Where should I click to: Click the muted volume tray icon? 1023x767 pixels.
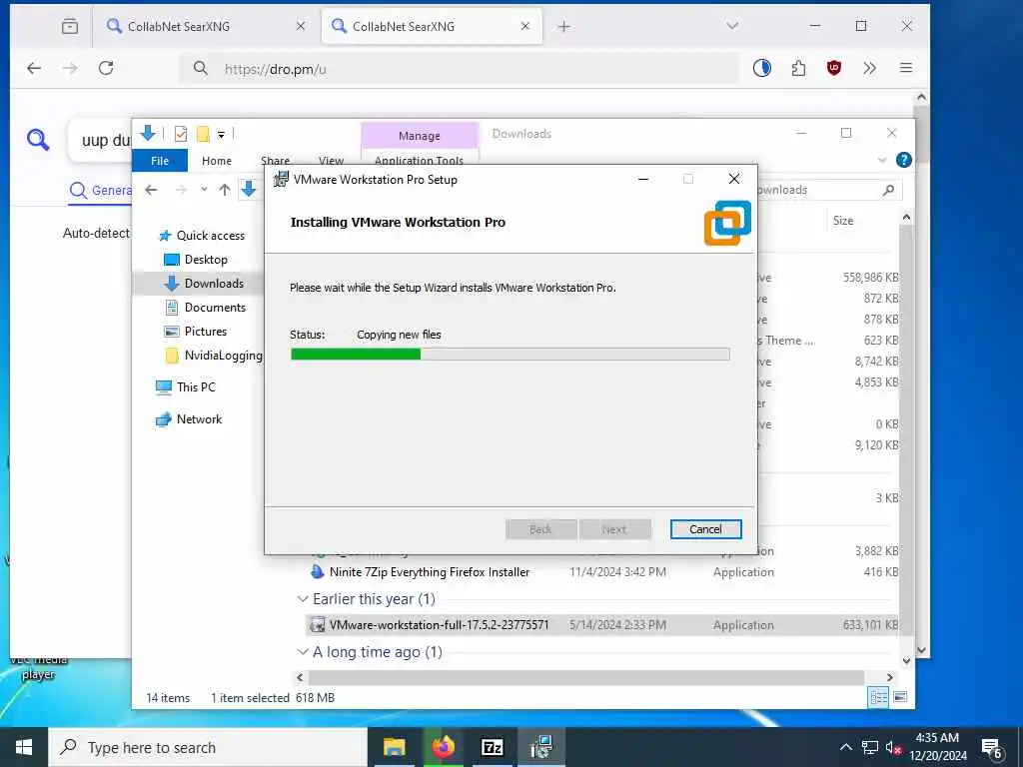(893, 747)
